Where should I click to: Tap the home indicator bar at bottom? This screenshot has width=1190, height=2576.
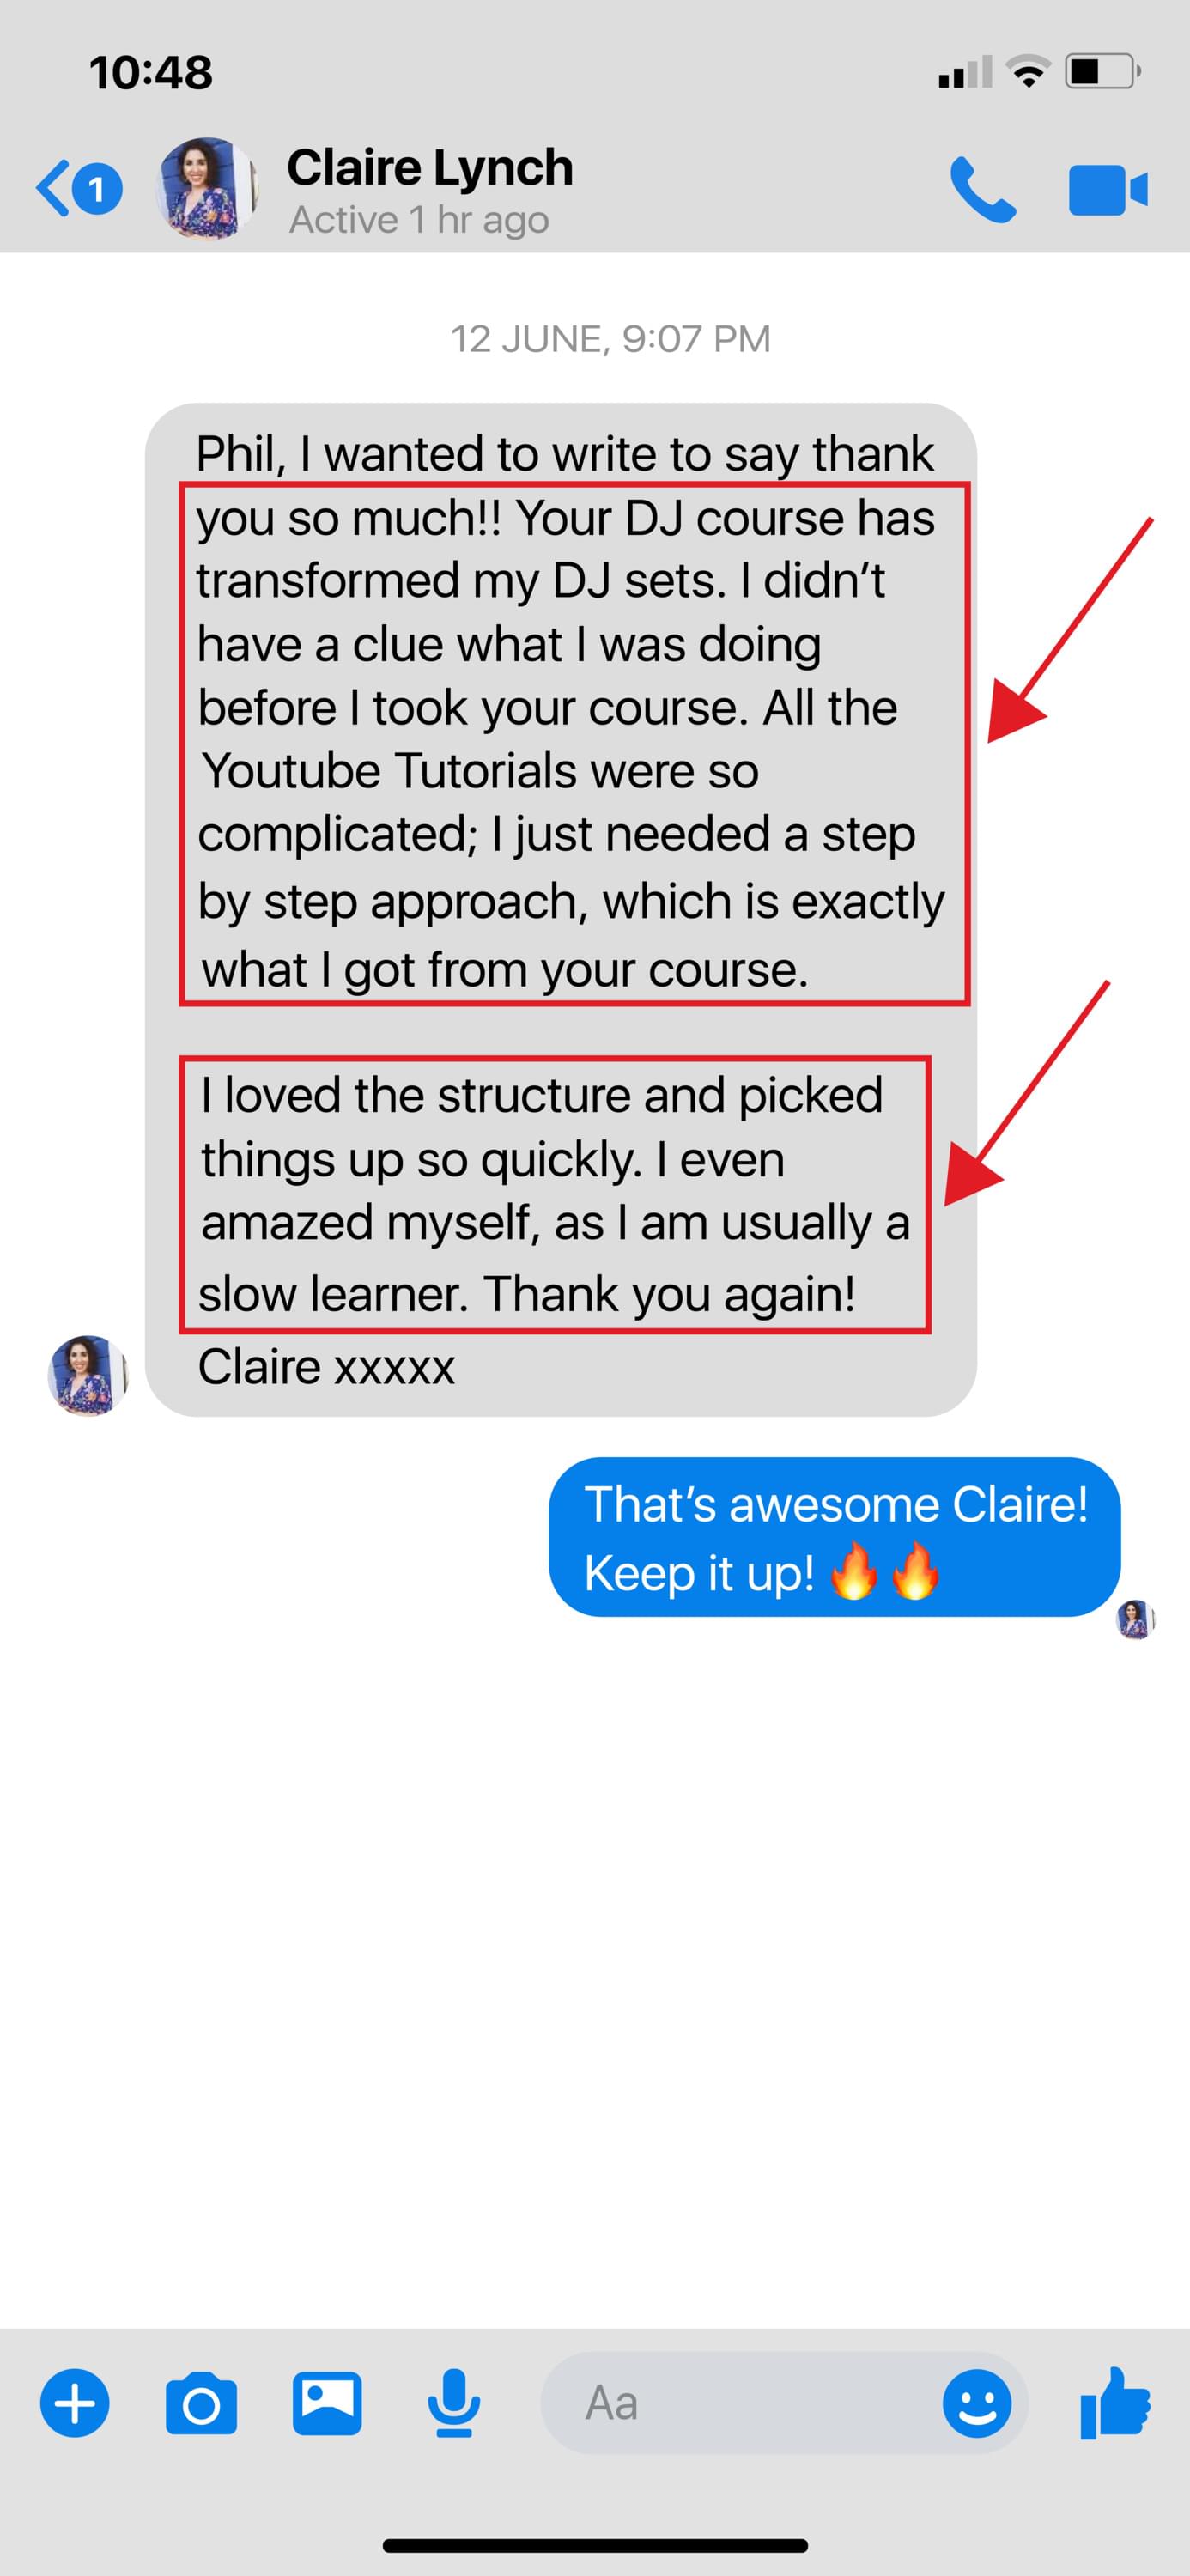pos(595,2545)
